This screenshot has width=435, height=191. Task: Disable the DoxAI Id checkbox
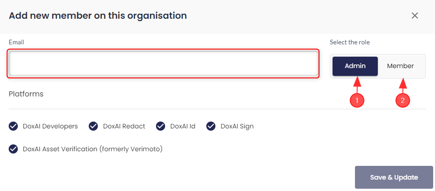161,126
